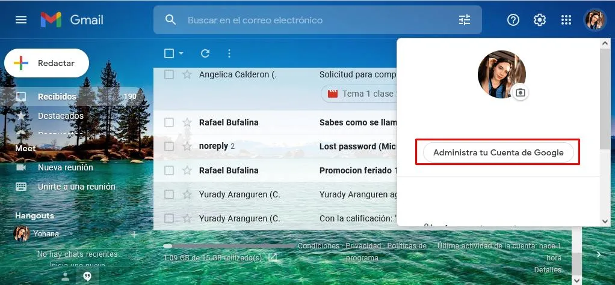Check the 'Yurady Aranguren ag' email checkbox
Viewport: 615px width, 285px height.
click(x=169, y=194)
